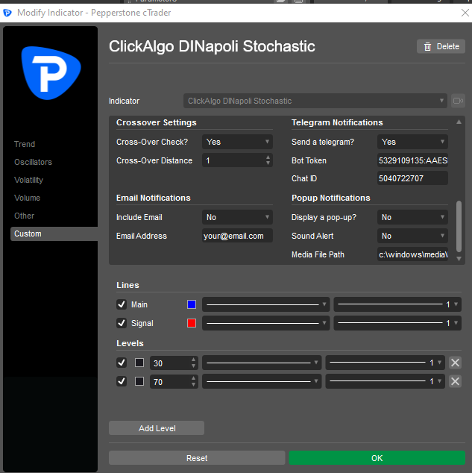The height and width of the screenshot is (473, 472).
Task: Click the video camera icon beside Indicator
Action: (x=458, y=101)
